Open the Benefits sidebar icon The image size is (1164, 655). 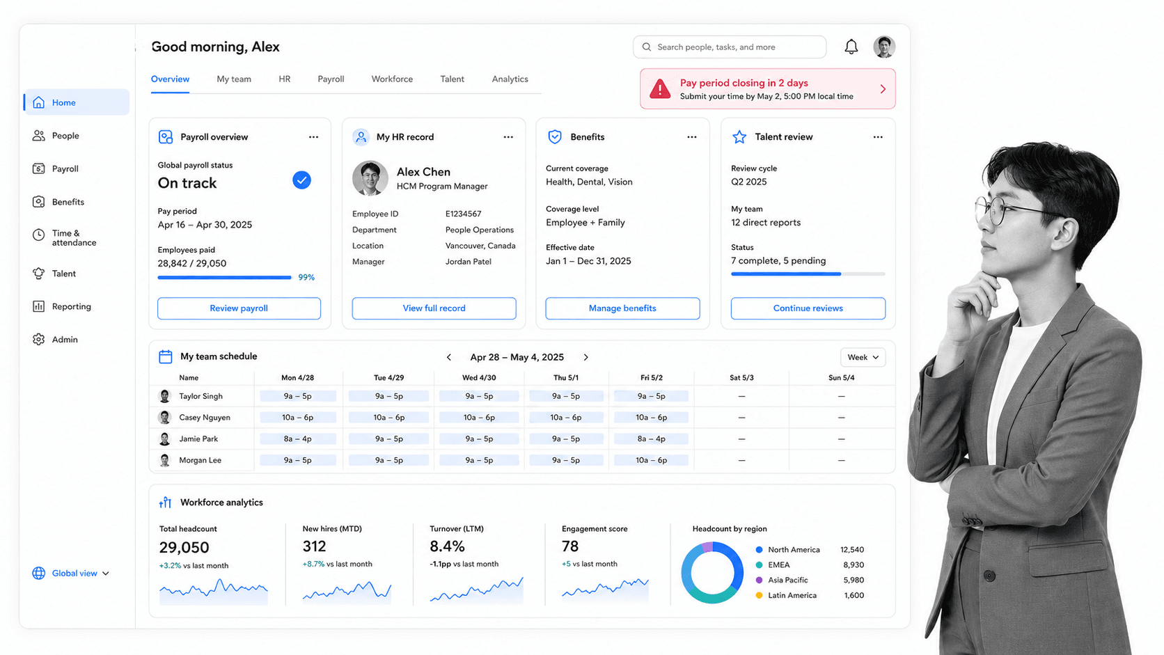tap(39, 202)
